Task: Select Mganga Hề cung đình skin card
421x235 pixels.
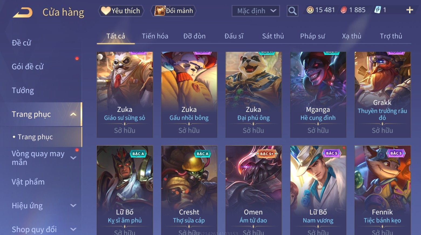Action: coord(318,95)
